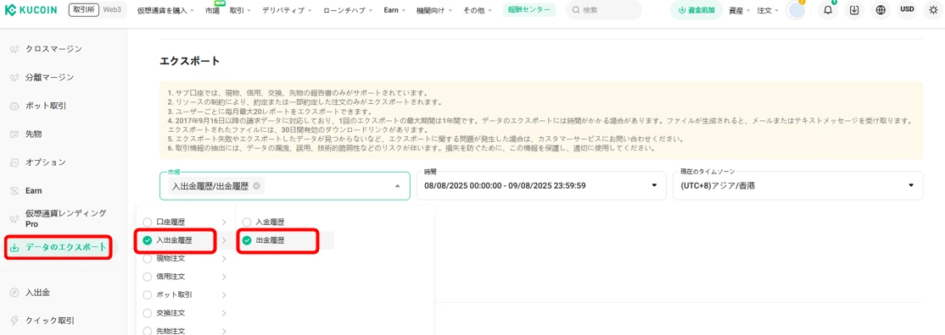Image resolution: width=945 pixels, height=335 pixels.
Task: Open the language globe icon
Action: pyautogui.click(x=881, y=10)
